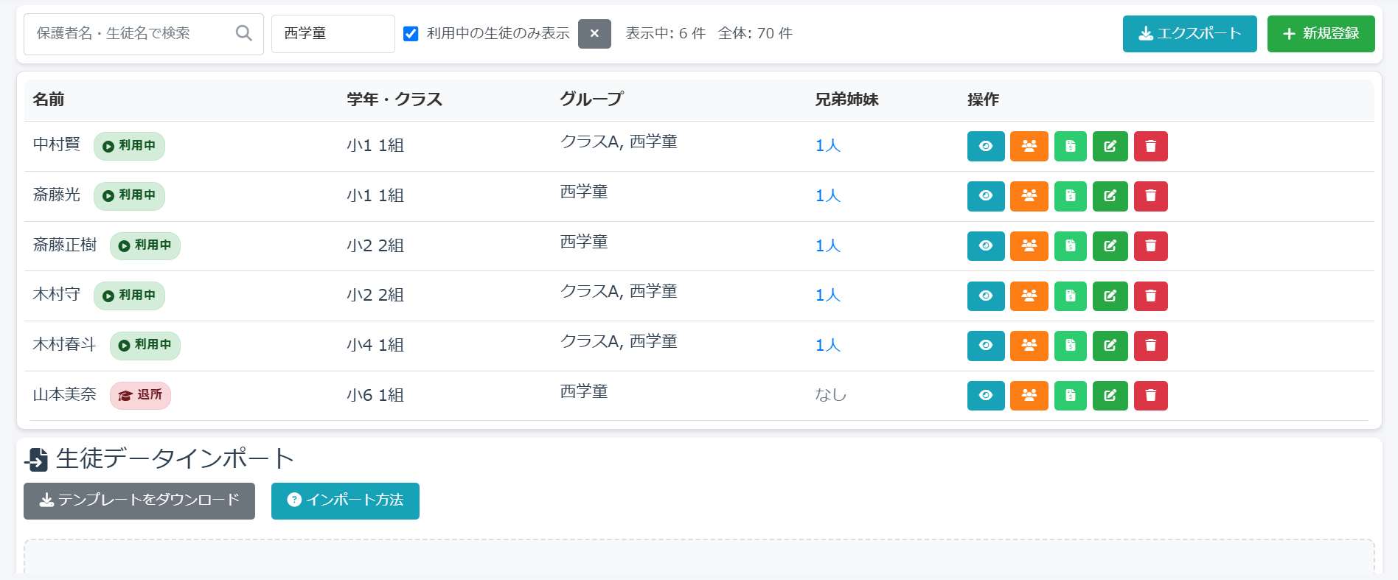Click the search magnifier icon
Screen dimensions: 1398x580
244,33
